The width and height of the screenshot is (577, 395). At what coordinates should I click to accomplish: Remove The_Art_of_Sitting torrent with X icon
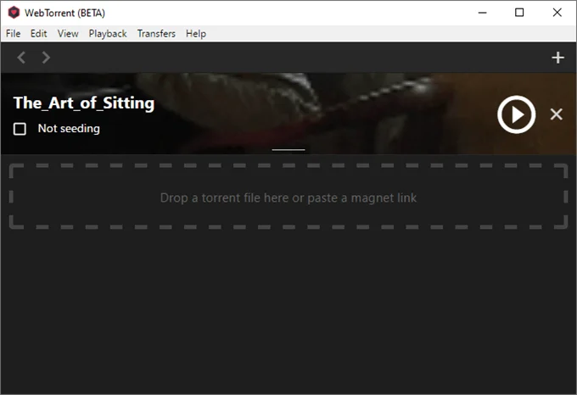coord(556,114)
